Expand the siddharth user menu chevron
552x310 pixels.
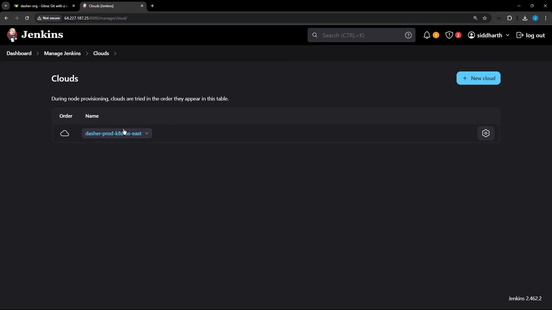pos(507,35)
